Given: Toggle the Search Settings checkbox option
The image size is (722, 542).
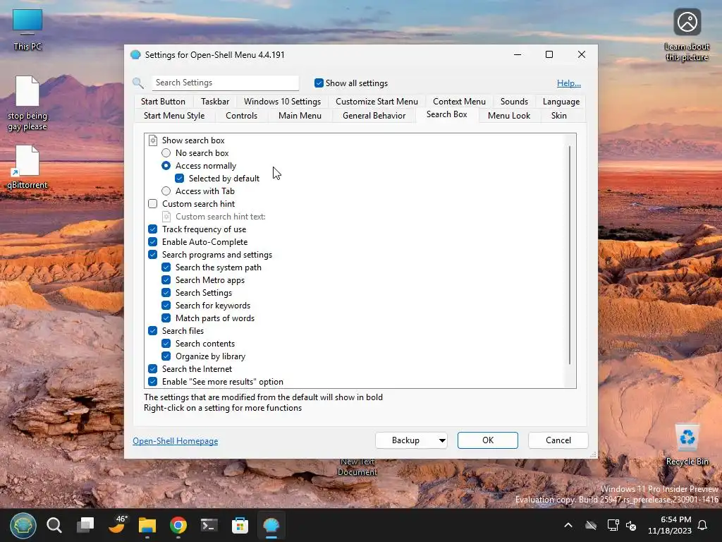Looking at the screenshot, I should pos(166,293).
